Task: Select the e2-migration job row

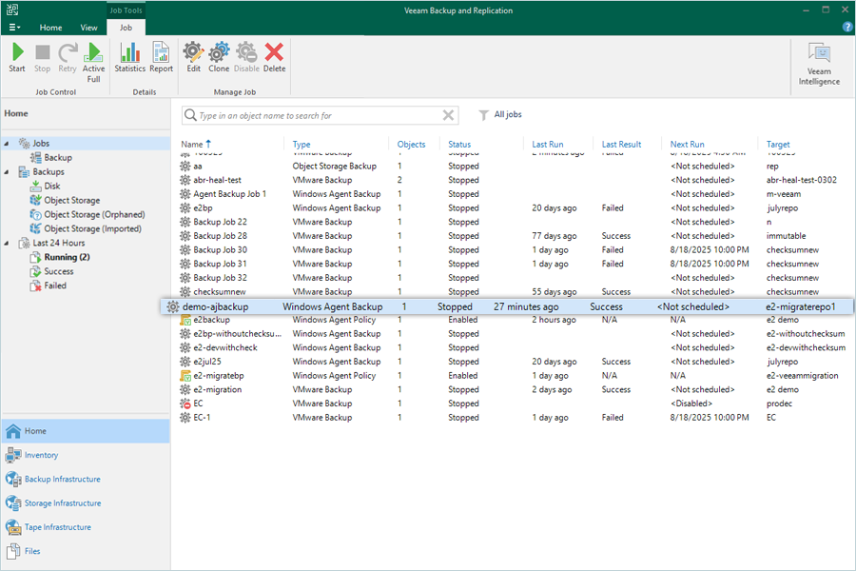Action: pos(514,389)
